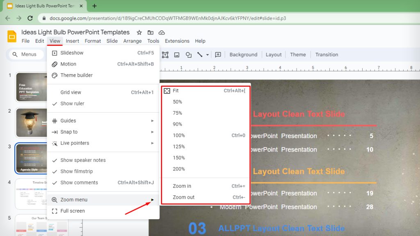420x236 pixels.
Task: Click the move to folder icon
Action: 151,32
